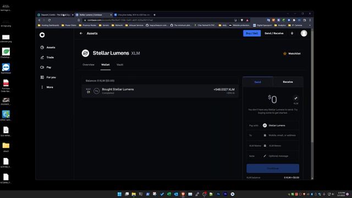Viewport: 352px width, 198px height.
Task: Click the page vertical scrollbar
Action: coord(312,85)
